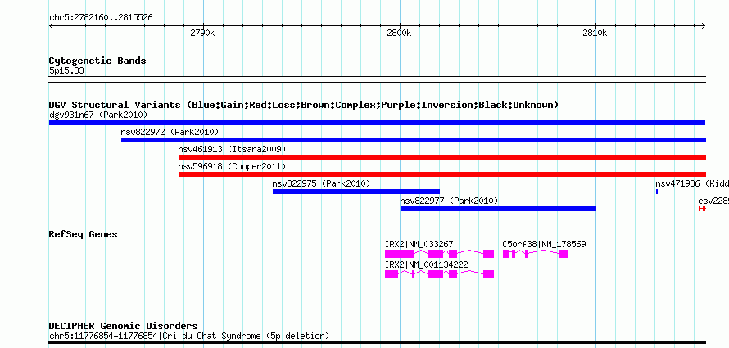729x348 pixels.
Task: Click the Cri du Chat Syndrome black bar
Action: 377,343
